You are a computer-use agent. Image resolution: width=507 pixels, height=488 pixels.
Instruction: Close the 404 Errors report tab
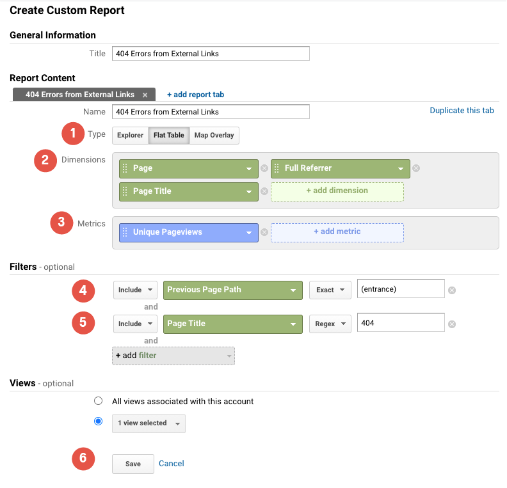tap(145, 95)
